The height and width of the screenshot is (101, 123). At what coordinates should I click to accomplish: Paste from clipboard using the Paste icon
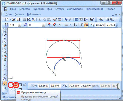49,19
